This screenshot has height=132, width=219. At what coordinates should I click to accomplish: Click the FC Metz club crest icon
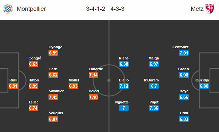tap(210, 9)
